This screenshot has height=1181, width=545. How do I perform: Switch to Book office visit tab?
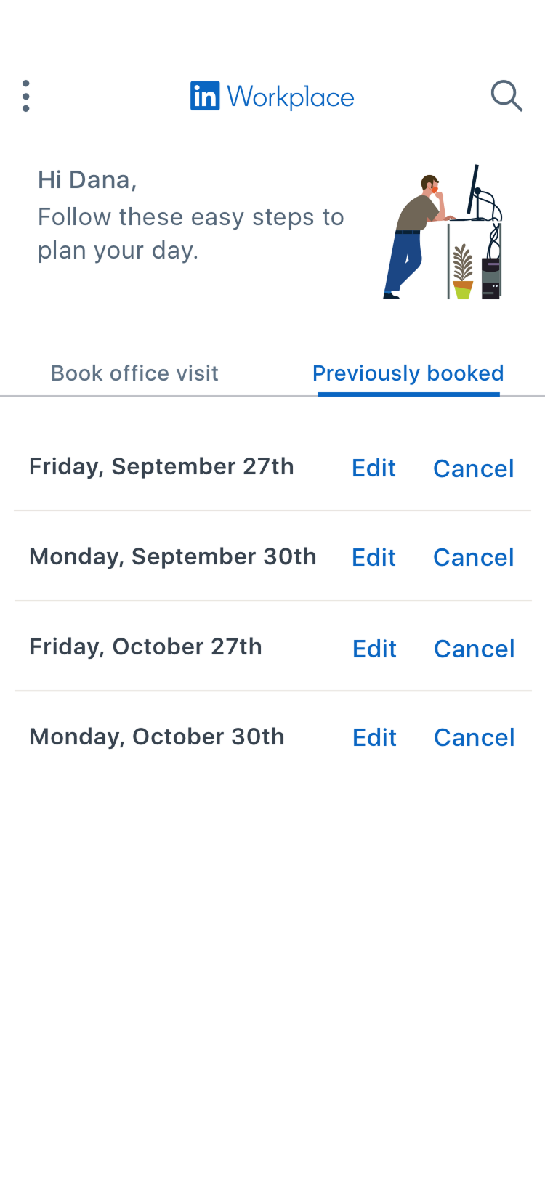[x=134, y=373]
